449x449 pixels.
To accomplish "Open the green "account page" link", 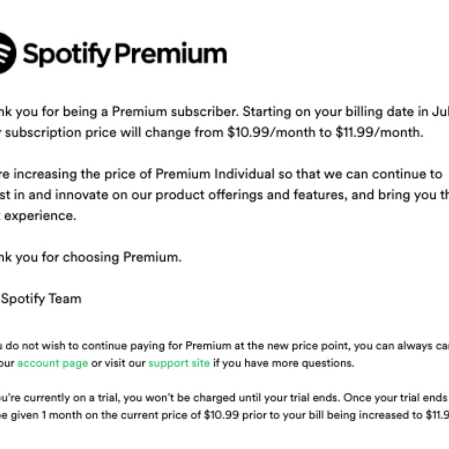I will tap(52, 363).
